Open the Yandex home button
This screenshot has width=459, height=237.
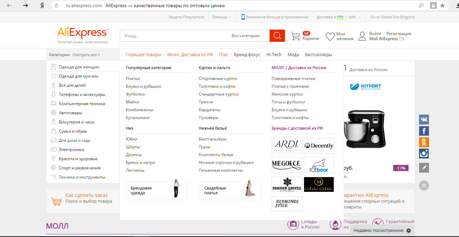(x=42, y=5)
